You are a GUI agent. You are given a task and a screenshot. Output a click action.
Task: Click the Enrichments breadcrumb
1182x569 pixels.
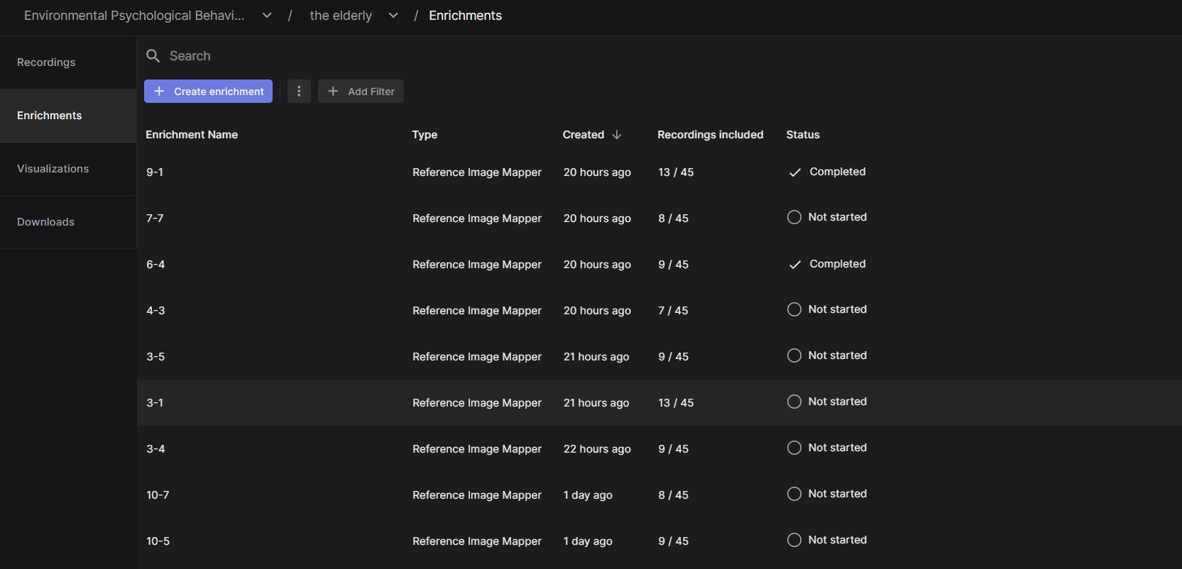(x=465, y=16)
